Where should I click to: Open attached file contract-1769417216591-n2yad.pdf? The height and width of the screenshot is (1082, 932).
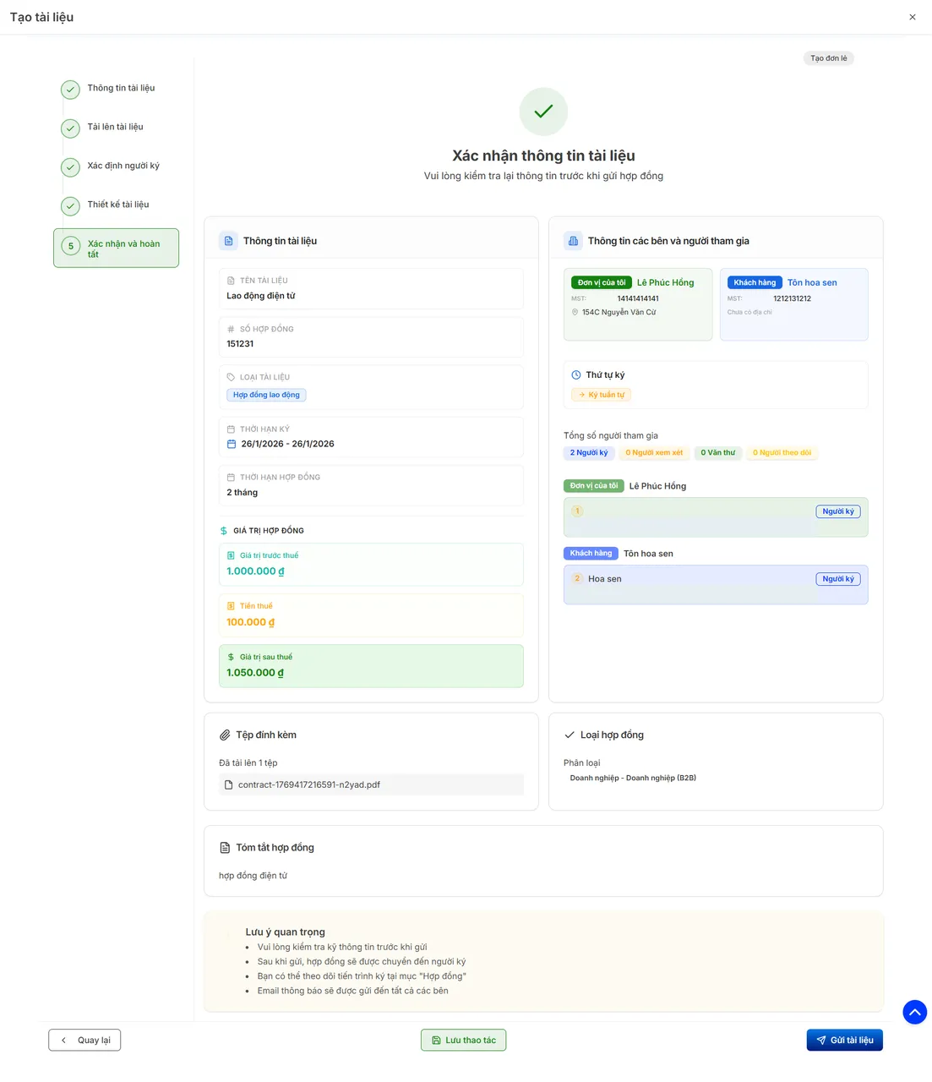coord(308,785)
